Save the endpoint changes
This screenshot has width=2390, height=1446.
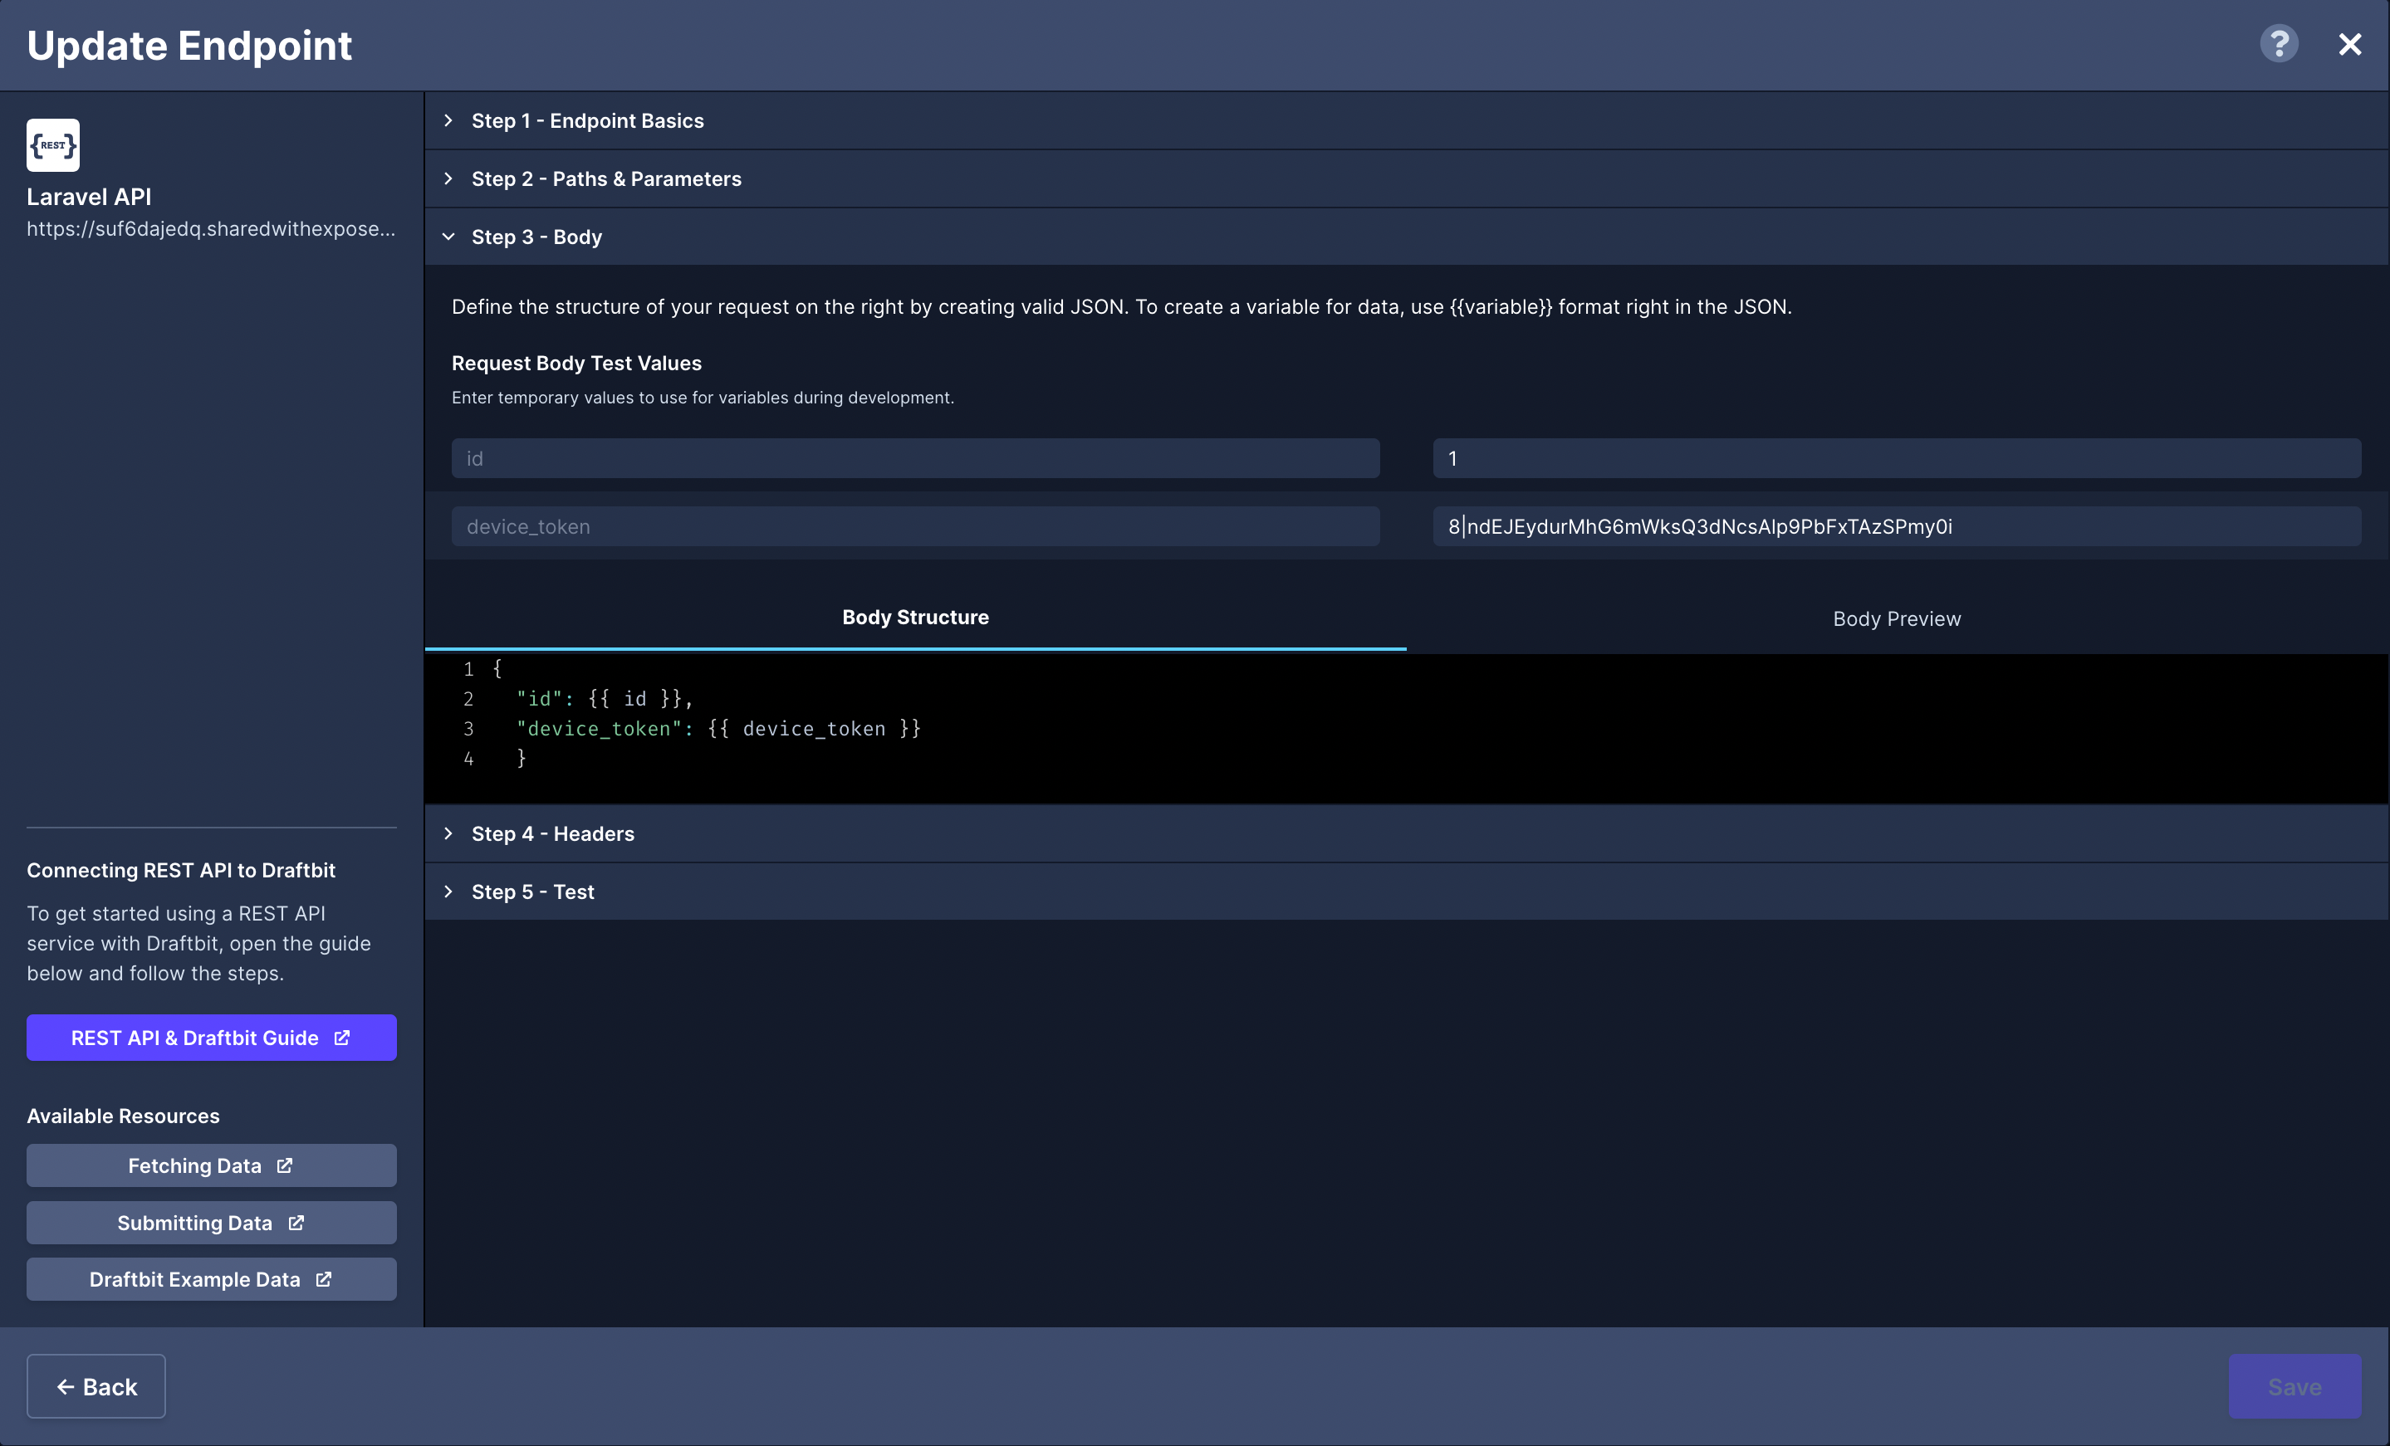[2294, 1386]
